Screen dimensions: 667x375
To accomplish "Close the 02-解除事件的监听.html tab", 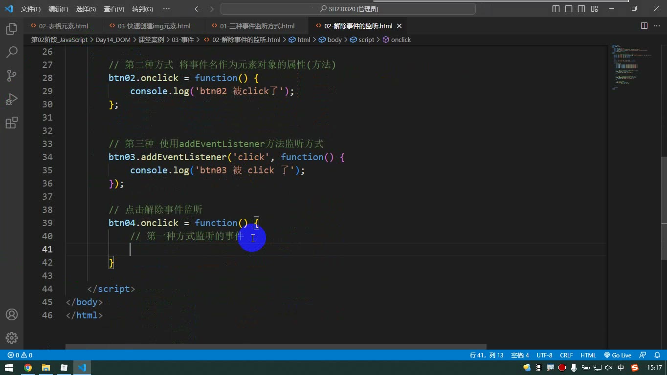I will pyautogui.click(x=400, y=26).
